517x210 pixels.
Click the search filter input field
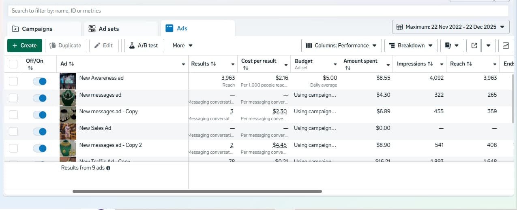point(258,11)
